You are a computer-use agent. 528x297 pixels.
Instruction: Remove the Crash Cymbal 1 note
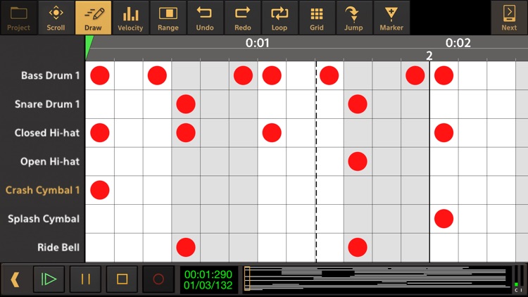point(100,190)
